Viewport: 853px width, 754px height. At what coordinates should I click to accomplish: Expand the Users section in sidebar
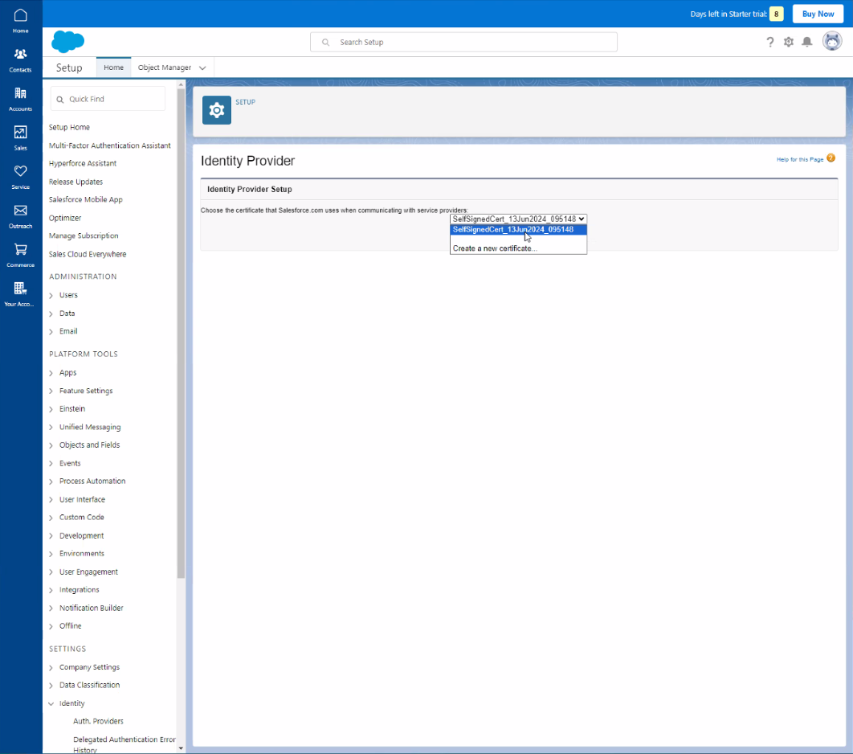51,295
